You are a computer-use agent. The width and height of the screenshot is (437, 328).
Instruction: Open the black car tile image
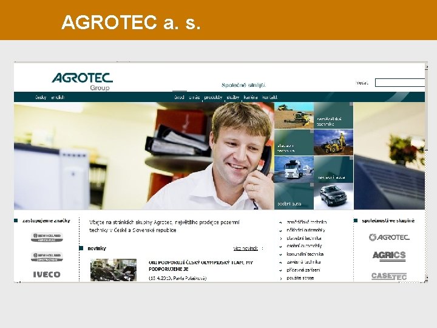pos(334,196)
